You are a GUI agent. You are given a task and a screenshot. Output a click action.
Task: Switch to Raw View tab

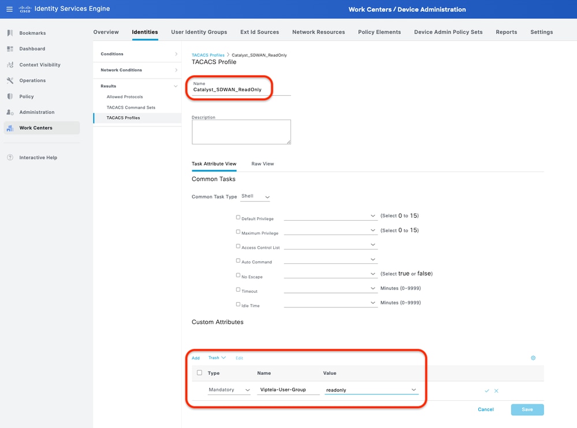tap(262, 164)
